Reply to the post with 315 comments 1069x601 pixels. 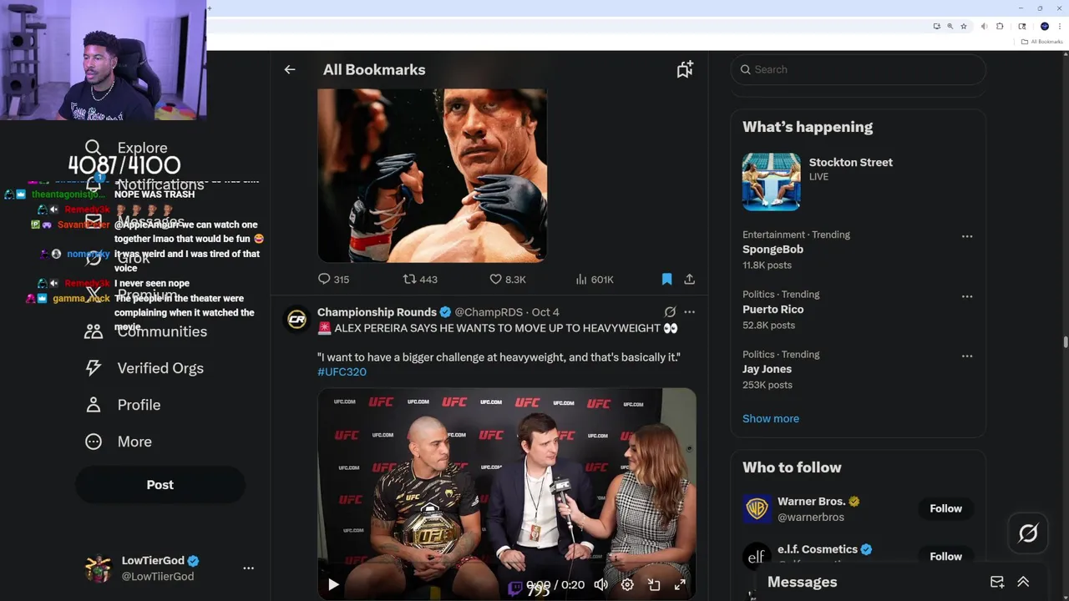[x=334, y=280]
